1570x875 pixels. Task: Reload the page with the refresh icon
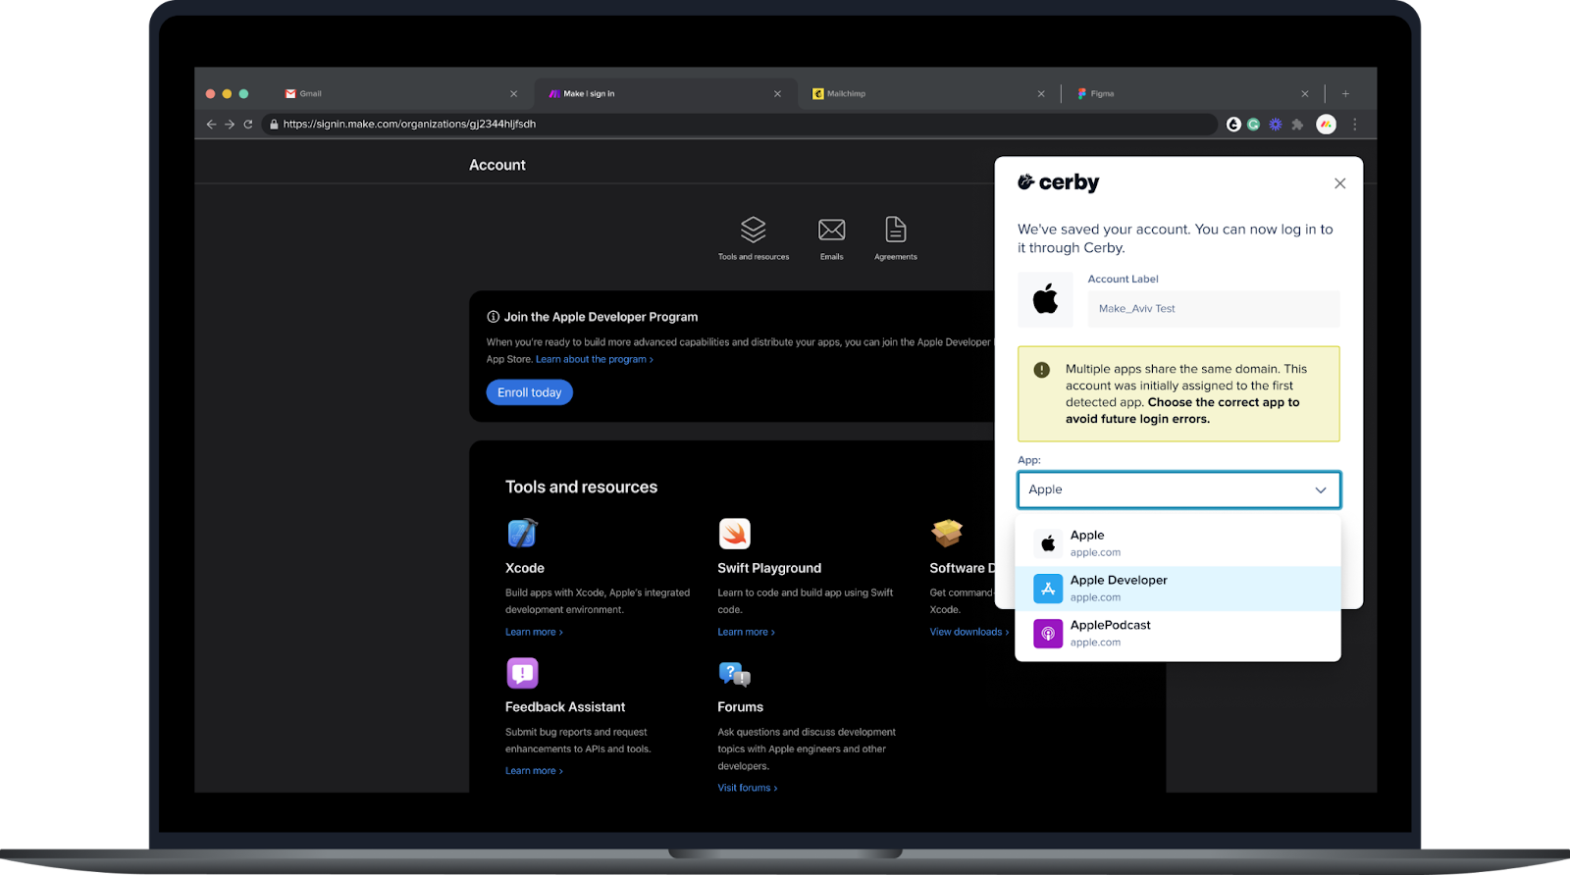(x=248, y=125)
